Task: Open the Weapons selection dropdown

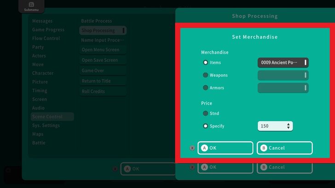Action: pyautogui.click(x=283, y=75)
